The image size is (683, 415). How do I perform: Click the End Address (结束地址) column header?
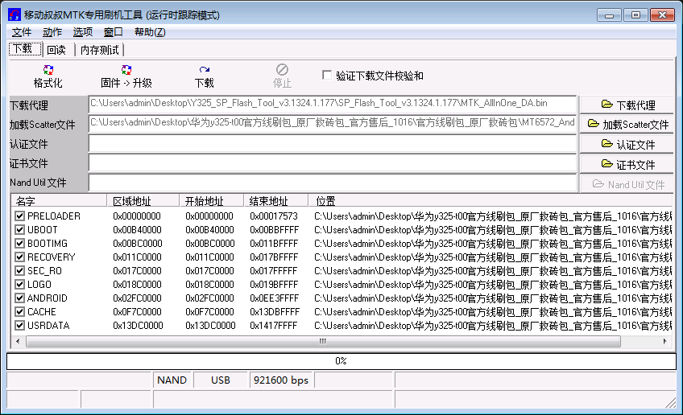point(275,201)
